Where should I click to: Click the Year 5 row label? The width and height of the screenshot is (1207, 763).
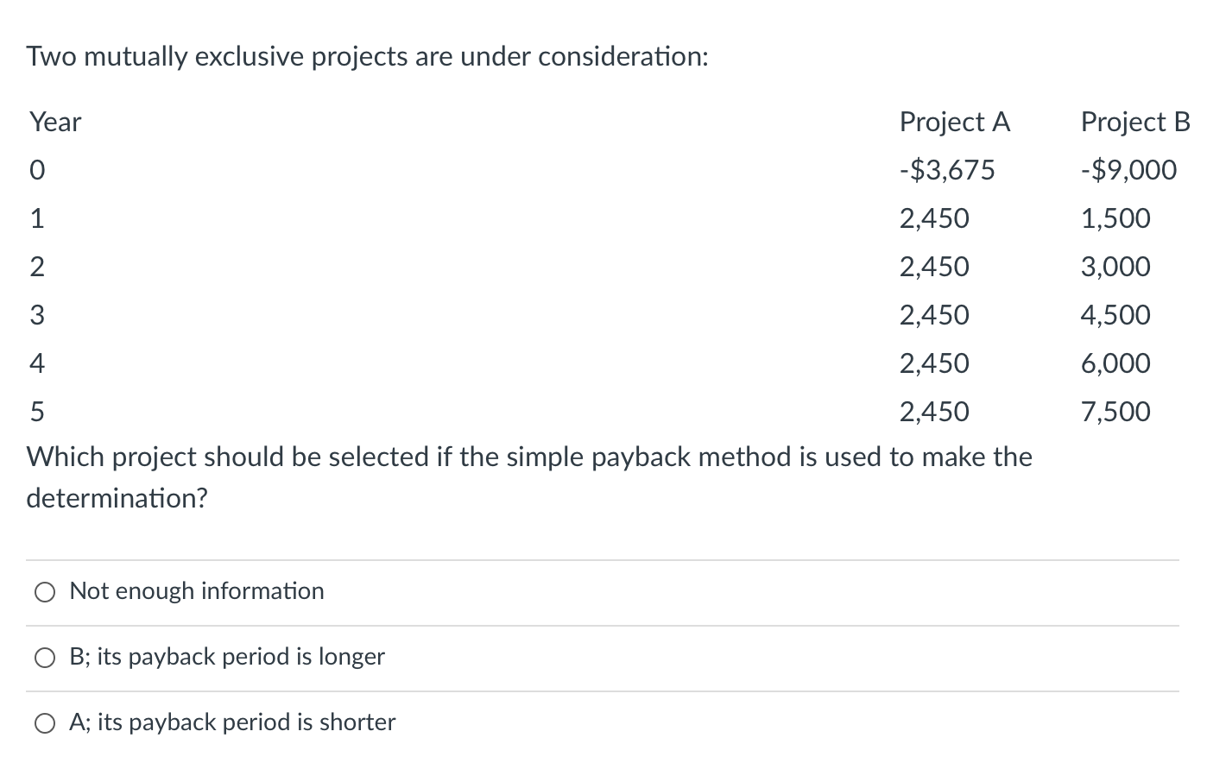[x=36, y=413]
